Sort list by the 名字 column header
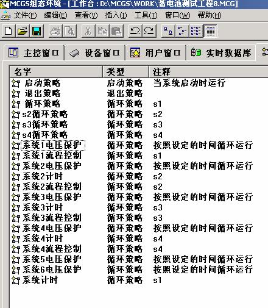268x308 pixels. [x=56, y=71]
